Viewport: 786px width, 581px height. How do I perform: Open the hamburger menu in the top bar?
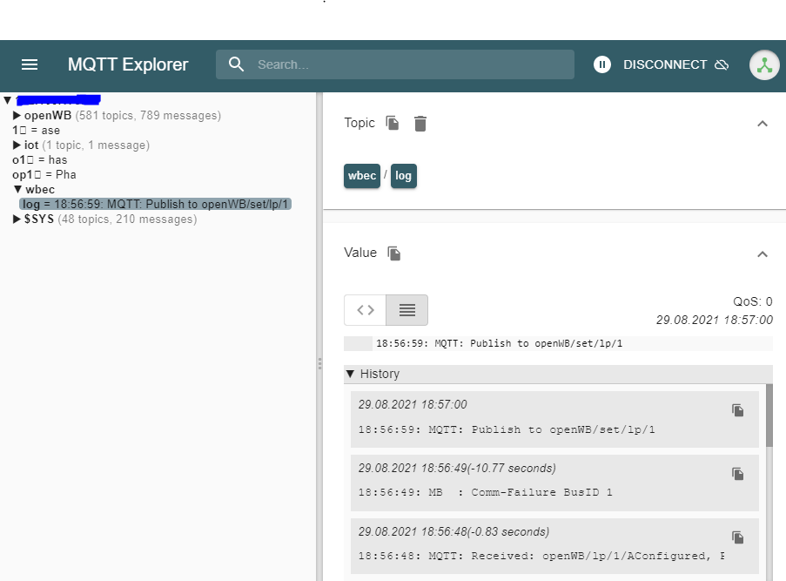tap(30, 64)
